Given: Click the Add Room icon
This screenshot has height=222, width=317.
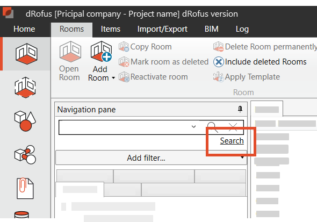Looking at the screenshot, I should (x=102, y=52).
